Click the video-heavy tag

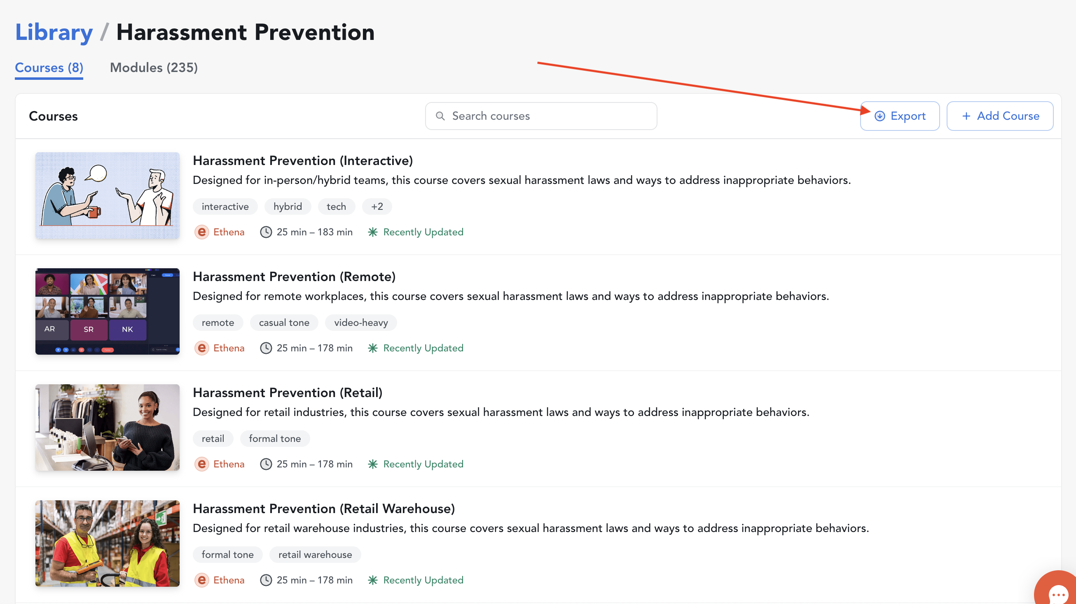(361, 323)
